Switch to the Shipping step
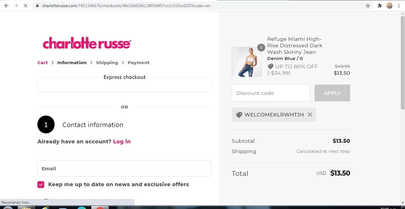 pos(107,62)
